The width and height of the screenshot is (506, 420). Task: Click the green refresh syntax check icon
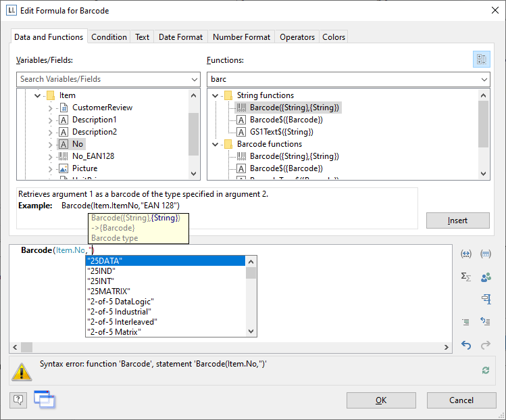click(485, 370)
